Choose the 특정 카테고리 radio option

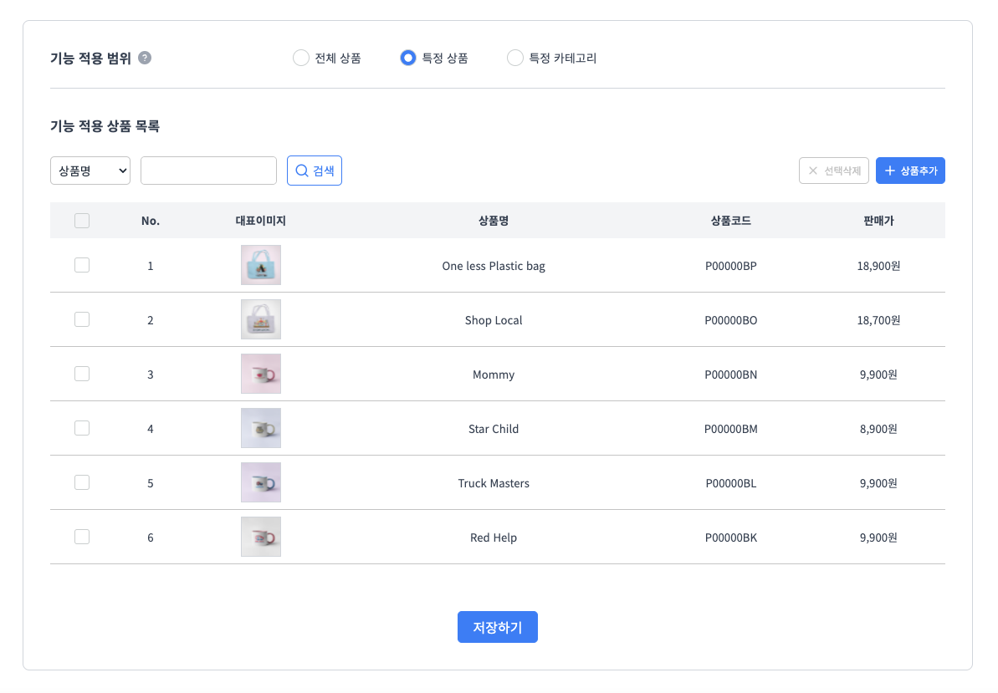(515, 58)
